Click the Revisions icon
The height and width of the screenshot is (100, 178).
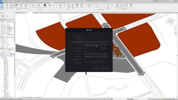97,6
